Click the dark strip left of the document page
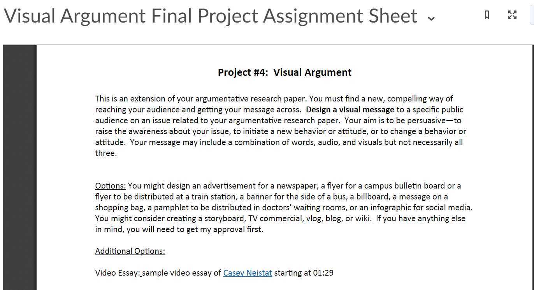The image size is (534, 290). pos(19,167)
